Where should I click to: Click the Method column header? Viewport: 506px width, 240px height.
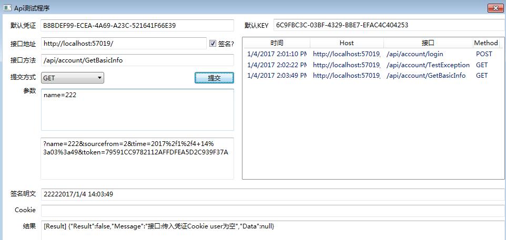click(x=485, y=43)
